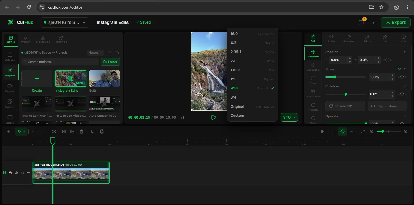This screenshot has width=414, height=205.
Task: Export the project
Action: 395,22
